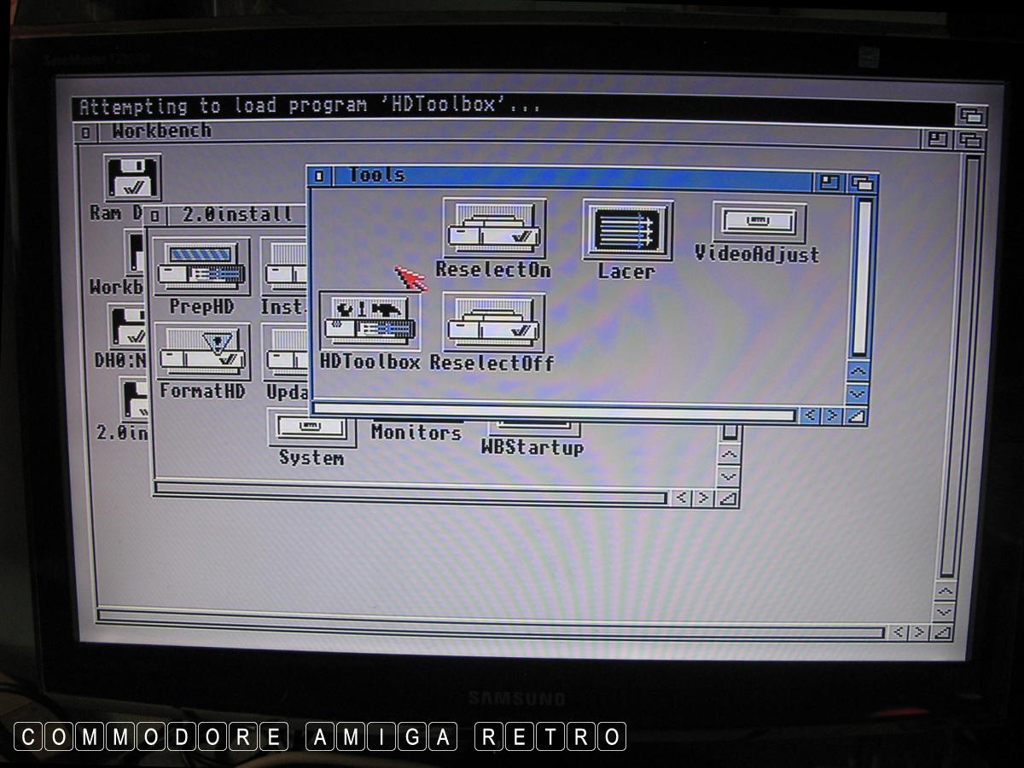Open the System drawer icon
1024x768 pixels.
pos(311,429)
